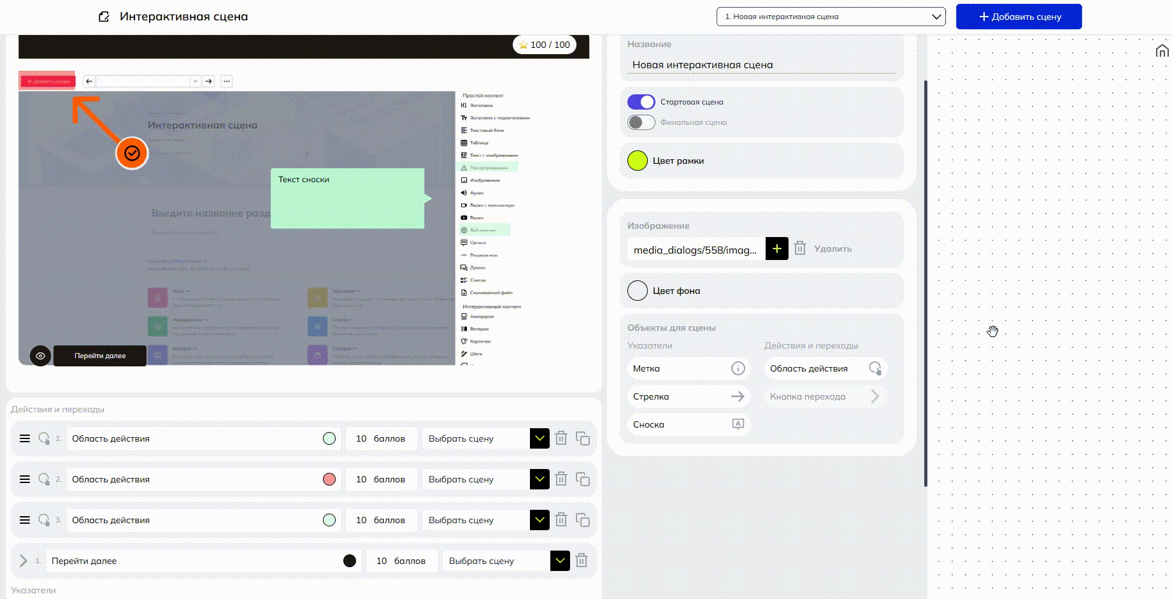Screen dimensions: 1172x599
Task: Add a Сноска callout object
Action: pyautogui.click(x=689, y=424)
